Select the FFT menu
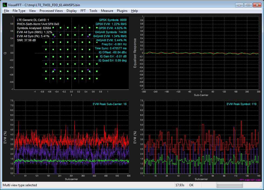The width and height of the screenshot is (264, 190). tap(83, 11)
